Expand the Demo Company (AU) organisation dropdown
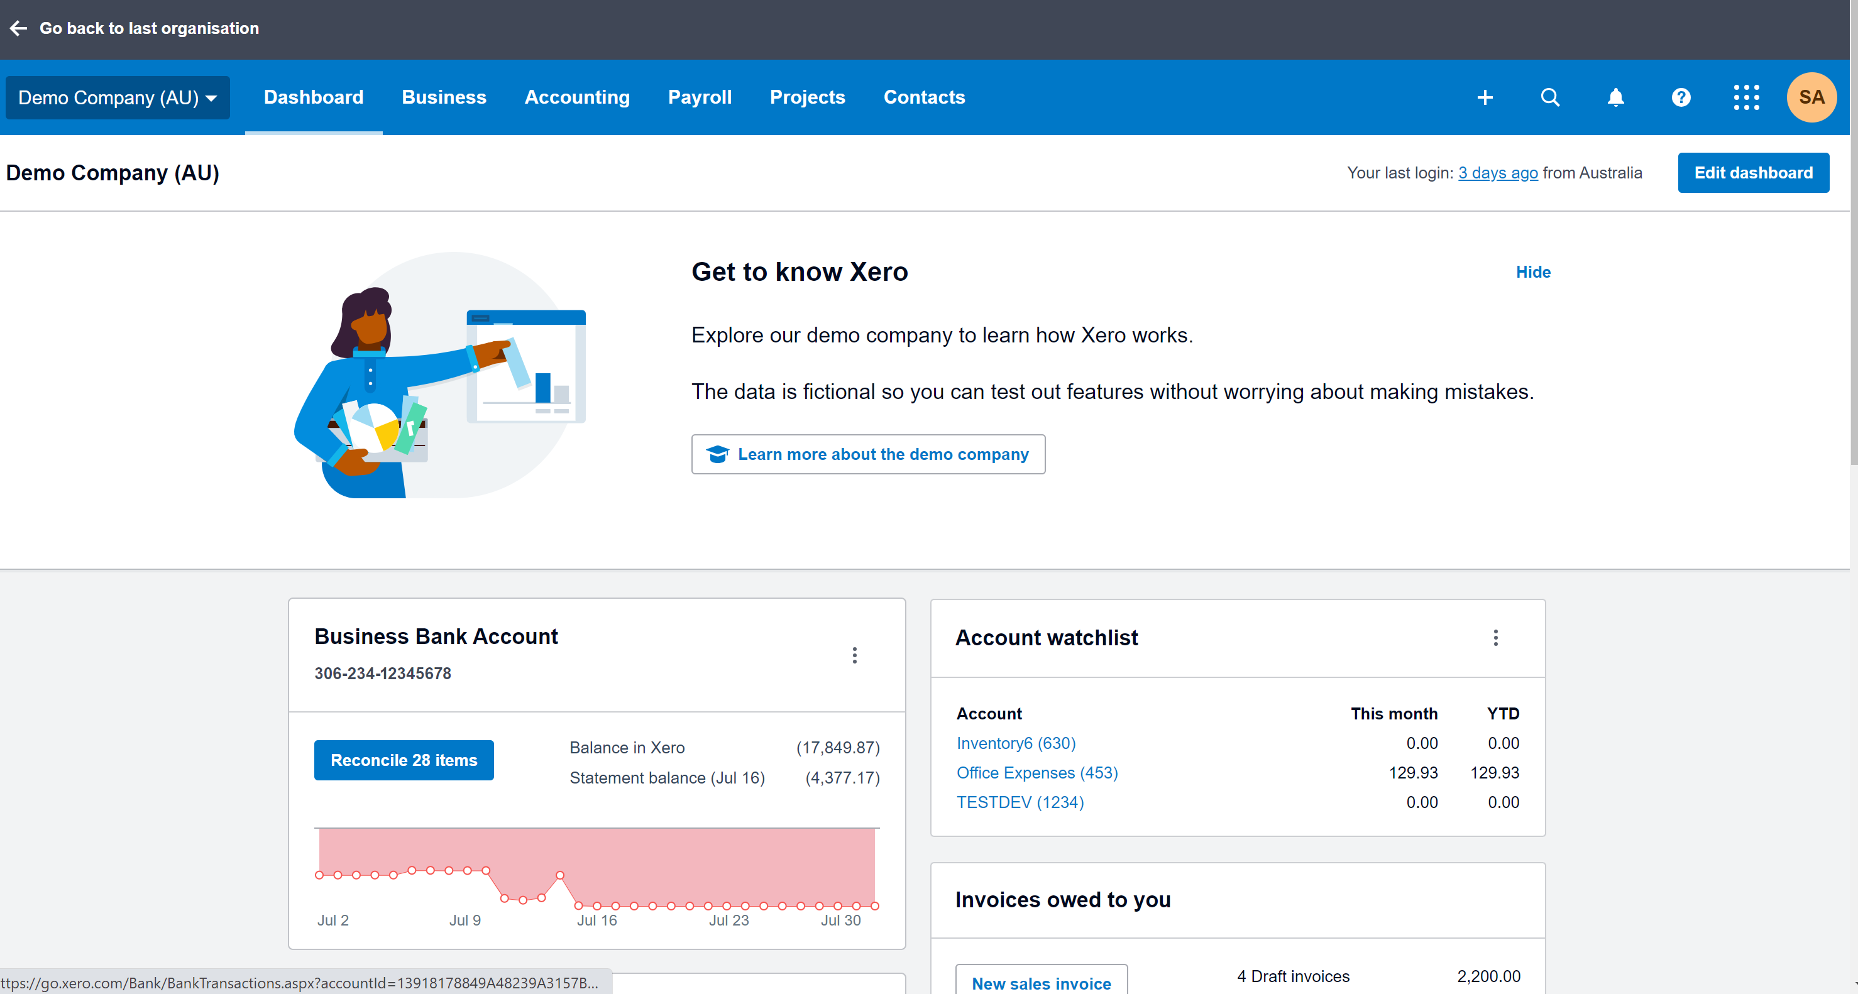The width and height of the screenshot is (1858, 994). 118,97
